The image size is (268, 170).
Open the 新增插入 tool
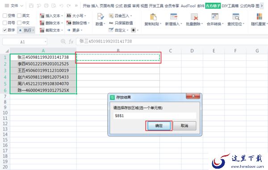tap(173, 20)
